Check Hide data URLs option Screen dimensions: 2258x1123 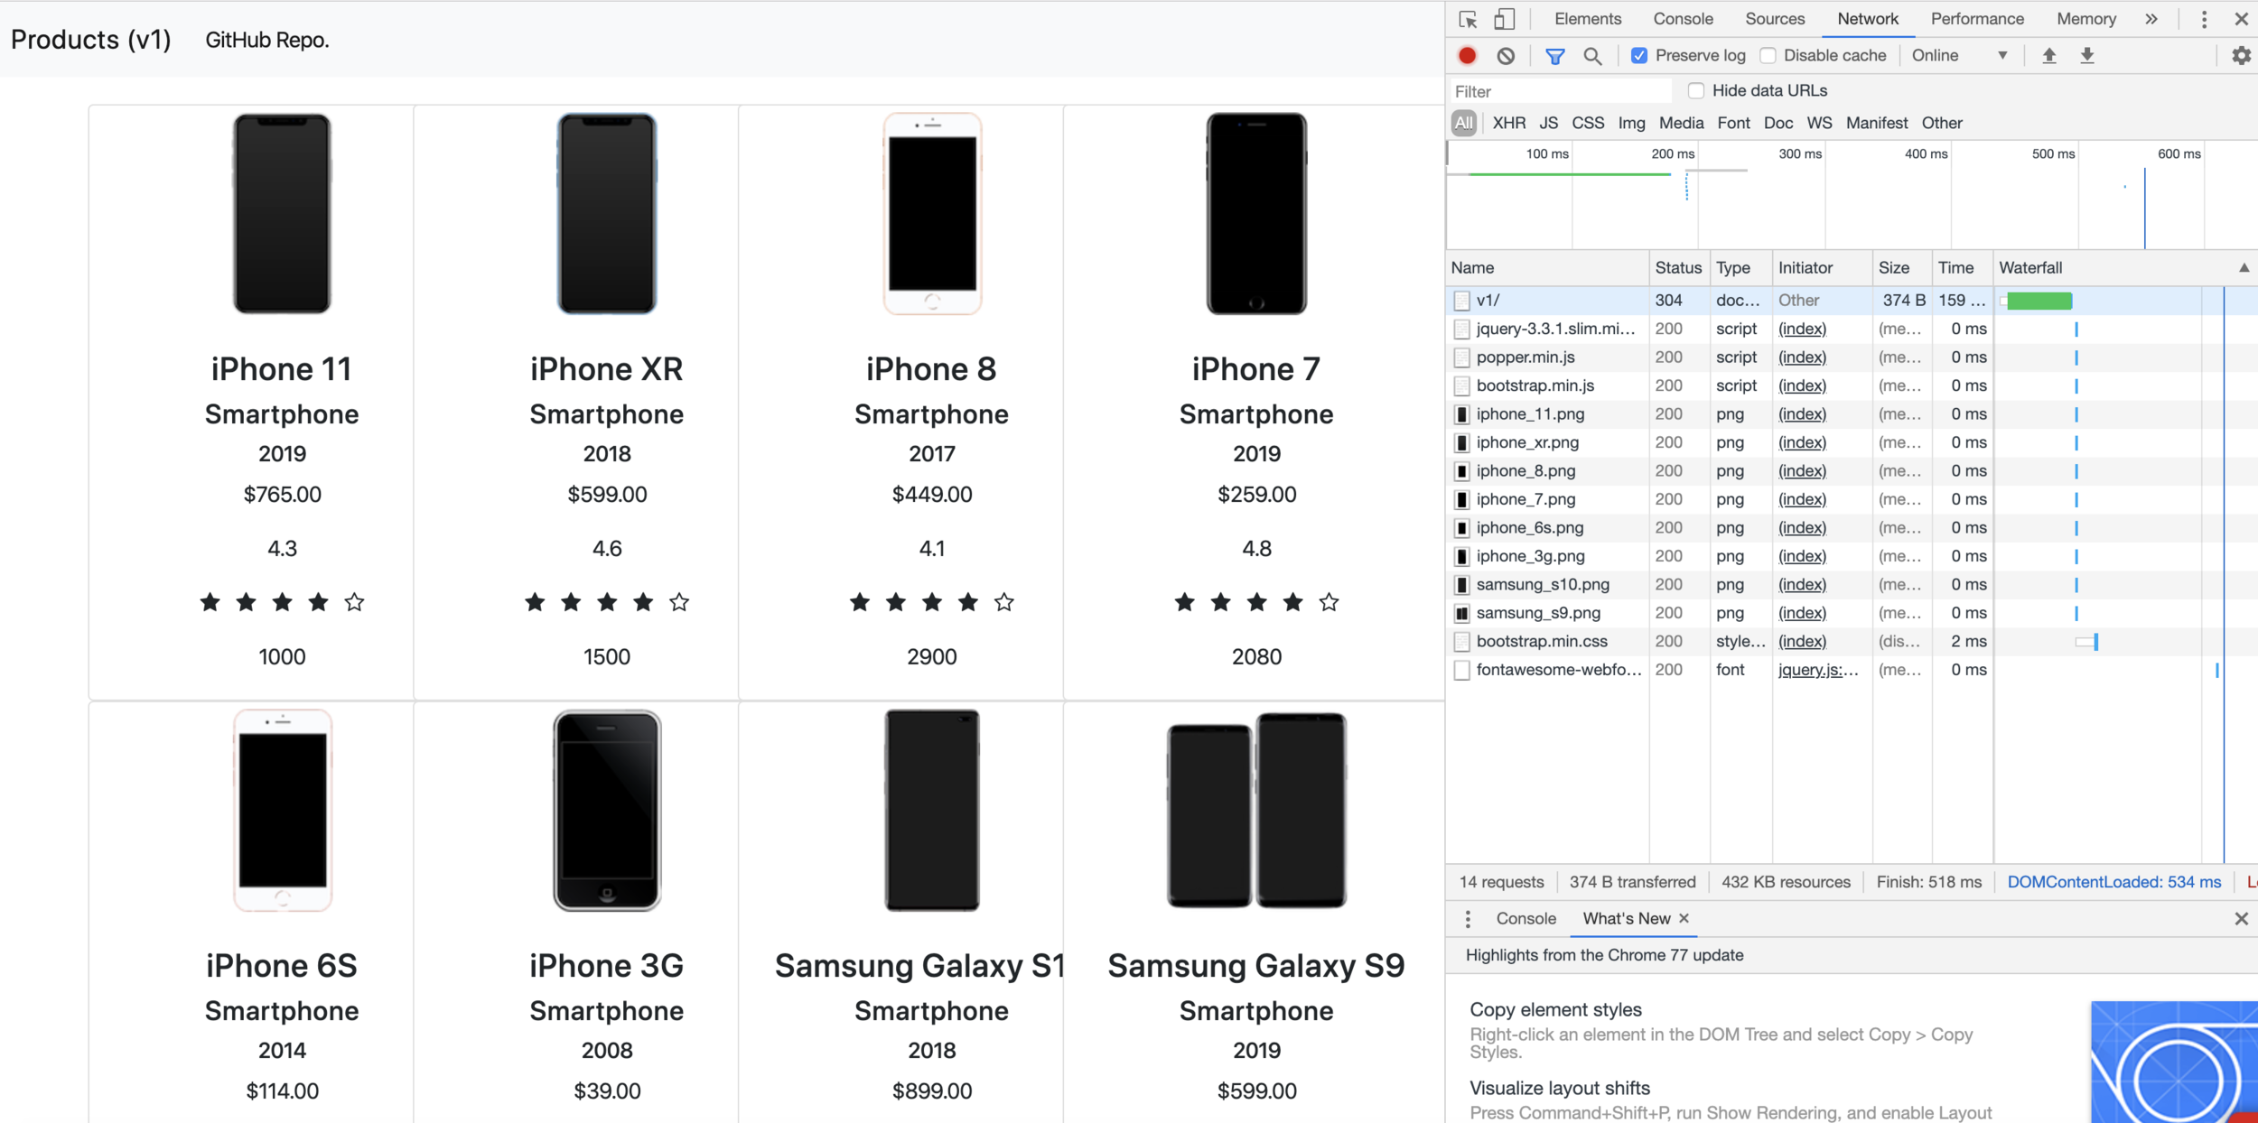pos(1696,90)
